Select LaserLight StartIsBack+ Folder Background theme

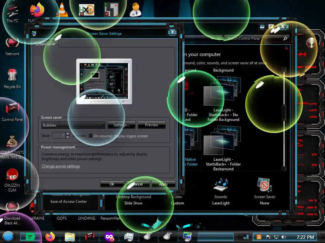(223, 148)
